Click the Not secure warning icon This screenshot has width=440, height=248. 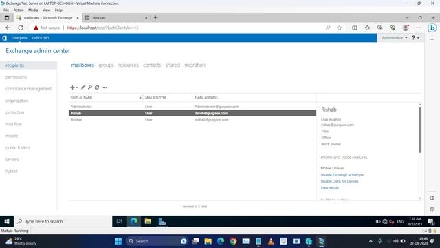pyautogui.click(x=36, y=28)
